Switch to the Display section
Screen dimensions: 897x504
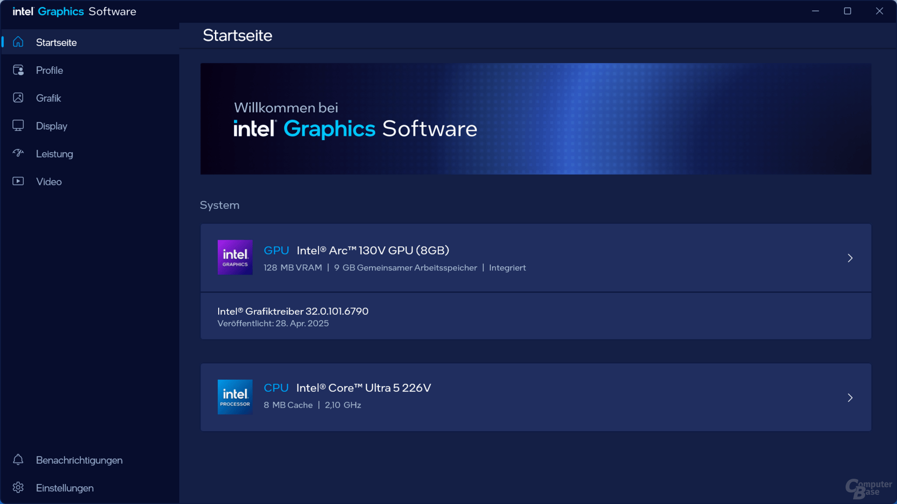click(x=90, y=126)
